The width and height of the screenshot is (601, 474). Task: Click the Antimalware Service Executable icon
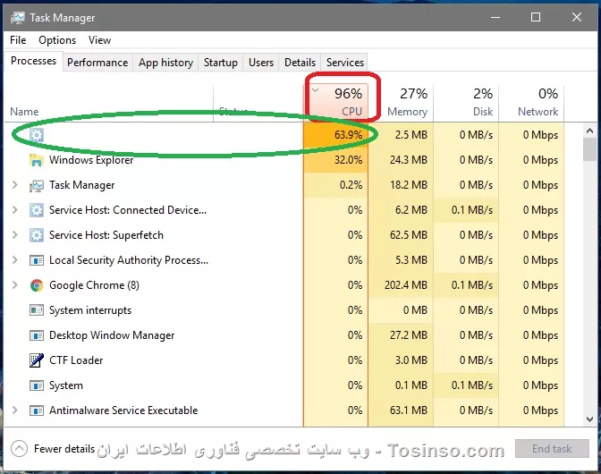pos(37,411)
